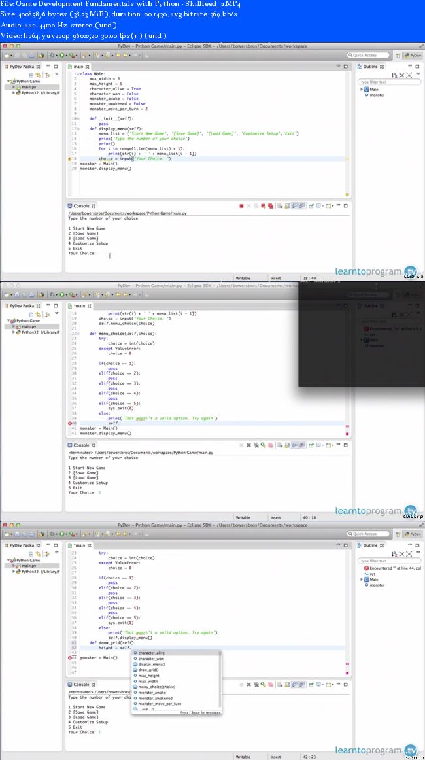The height and width of the screenshot is (760, 425).
Task: Select the PyDev Package tab in bottom frame
Action: pos(22,545)
